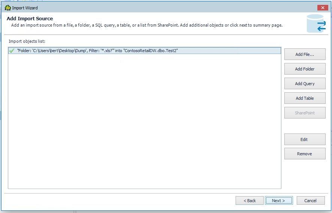Choose Add Folder as import source
Image resolution: width=332 pixels, height=213 pixels.
point(305,69)
